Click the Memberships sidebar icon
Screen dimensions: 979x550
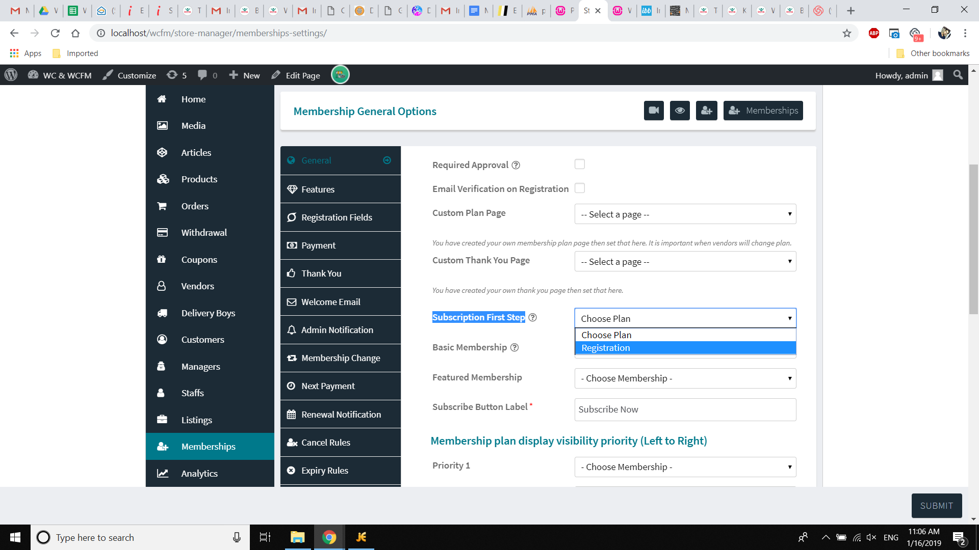pos(163,446)
